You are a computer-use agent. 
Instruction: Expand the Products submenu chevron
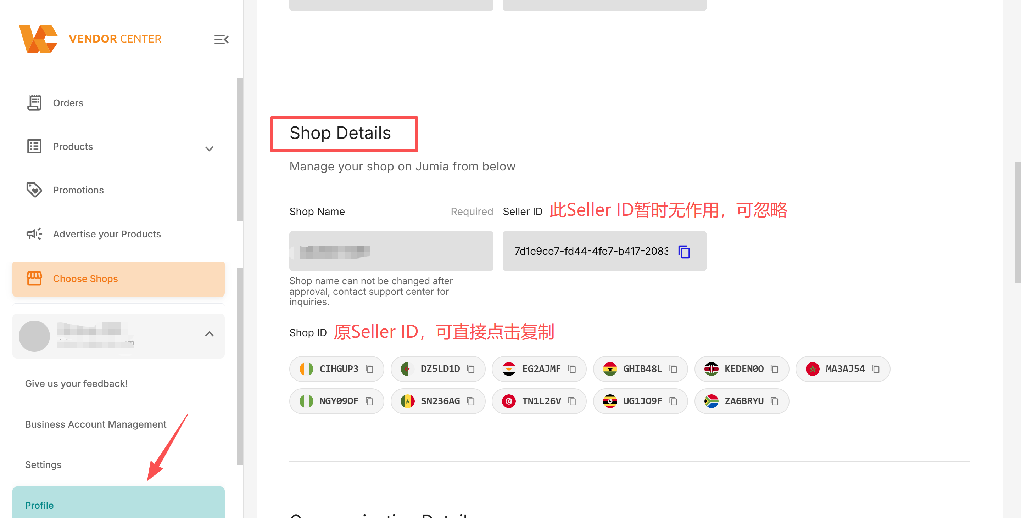[209, 148]
